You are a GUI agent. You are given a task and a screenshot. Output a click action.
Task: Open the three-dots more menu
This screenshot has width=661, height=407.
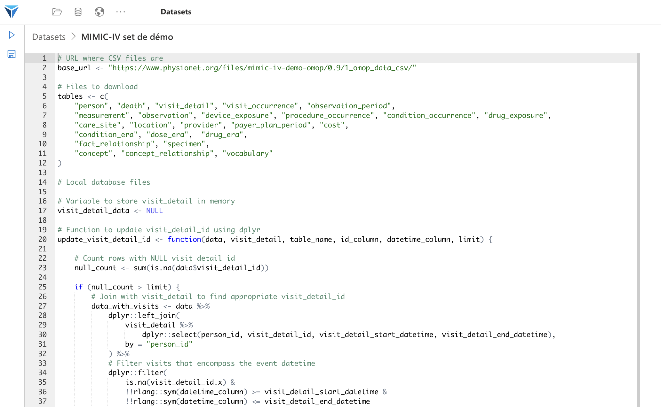(x=121, y=12)
